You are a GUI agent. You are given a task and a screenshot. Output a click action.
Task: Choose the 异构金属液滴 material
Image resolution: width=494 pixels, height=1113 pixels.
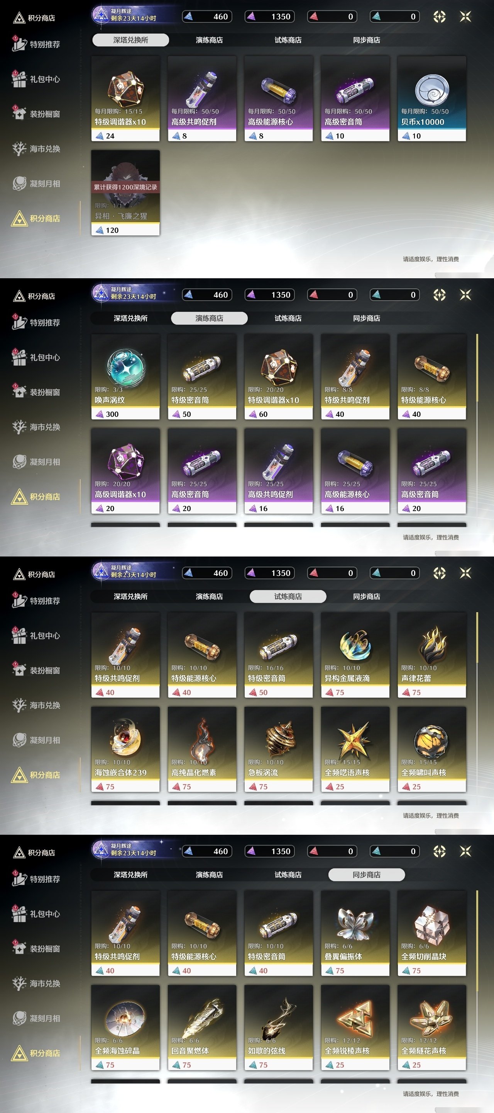pos(355,655)
